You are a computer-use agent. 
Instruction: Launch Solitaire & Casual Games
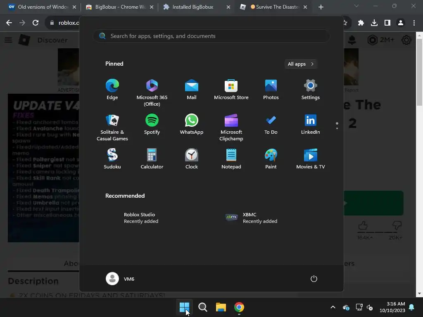point(112,127)
